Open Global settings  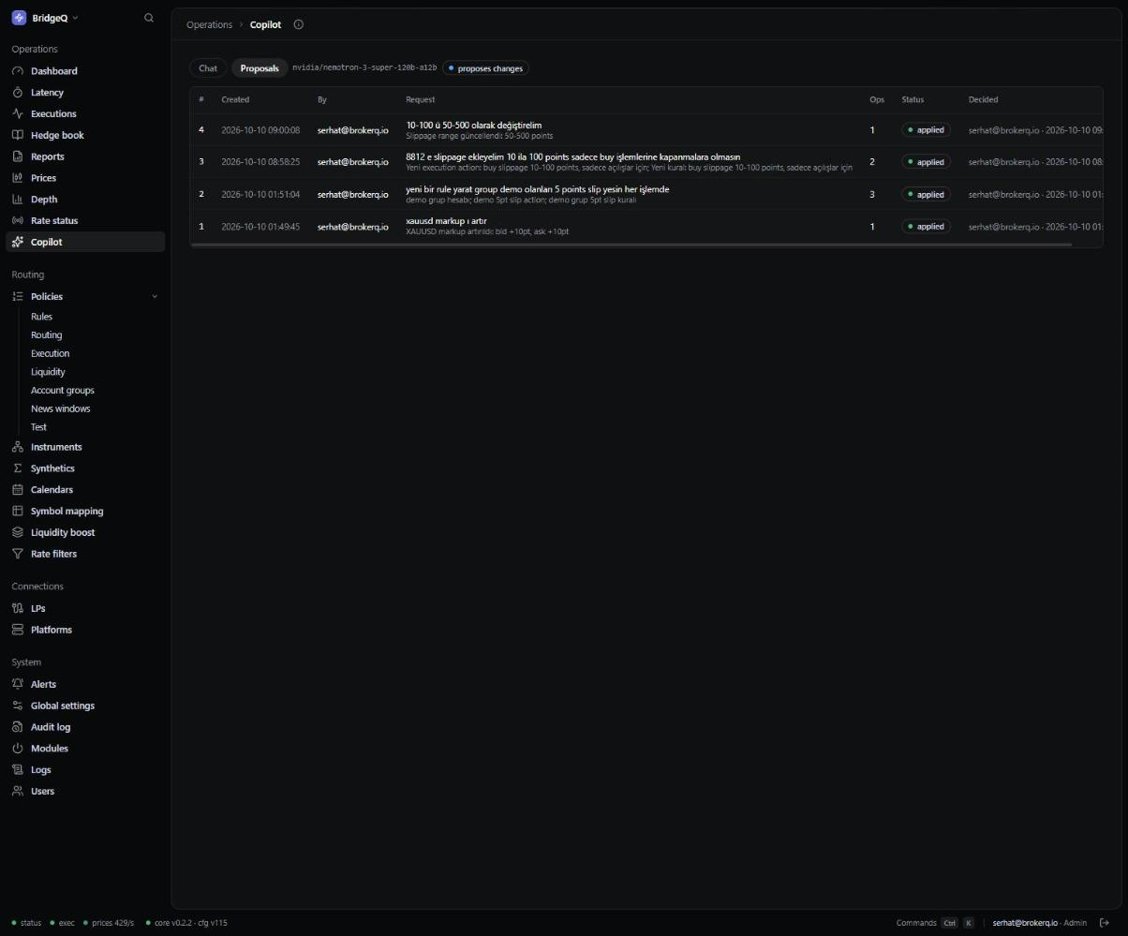[x=63, y=706]
